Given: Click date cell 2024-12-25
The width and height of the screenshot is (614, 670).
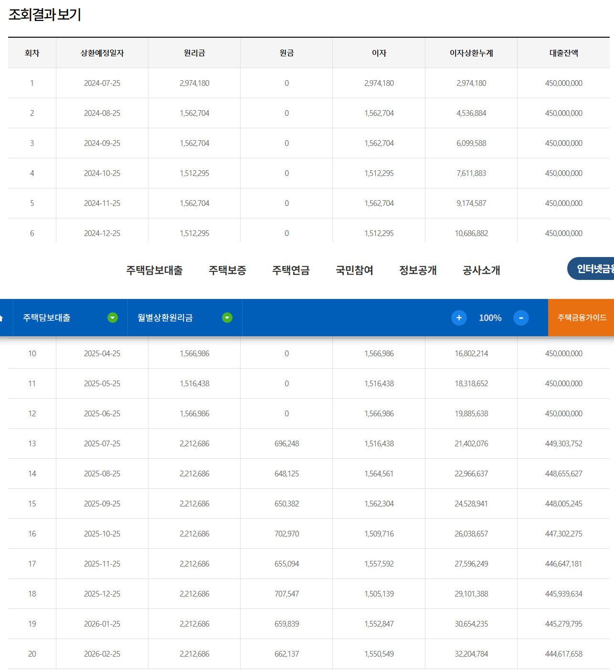Looking at the screenshot, I should (102, 233).
